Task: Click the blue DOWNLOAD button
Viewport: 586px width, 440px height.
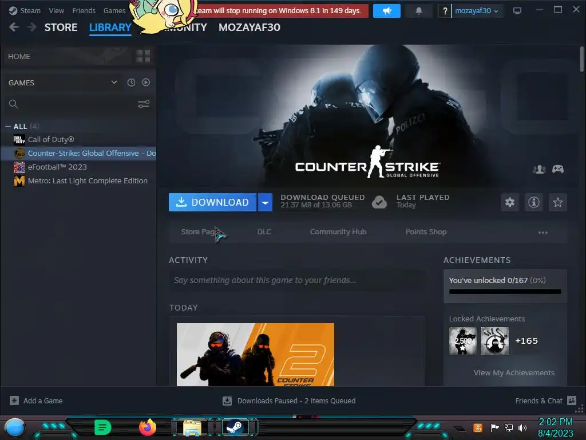Action: pyautogui.click(x=212, y=202)
